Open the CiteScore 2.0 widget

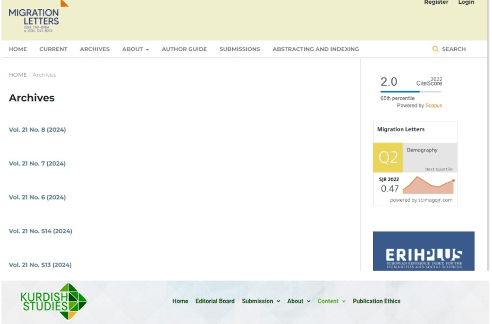pyautogui.click(x=411, y=92)
